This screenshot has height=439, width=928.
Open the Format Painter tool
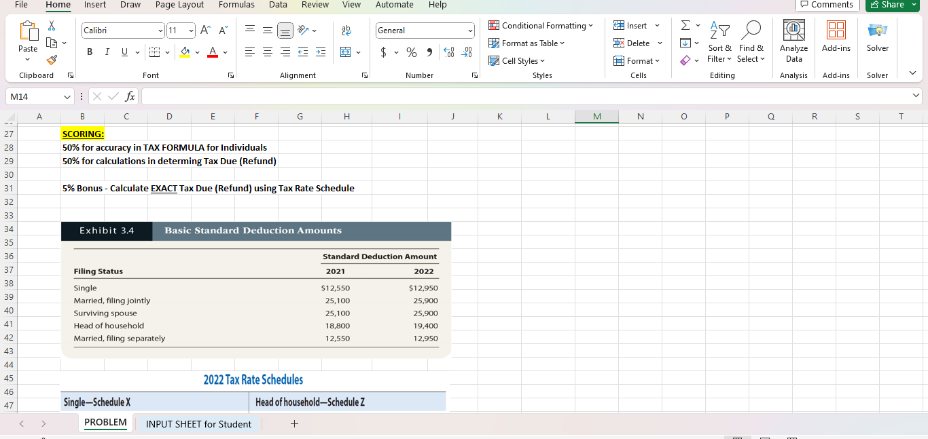coord(51,60)
